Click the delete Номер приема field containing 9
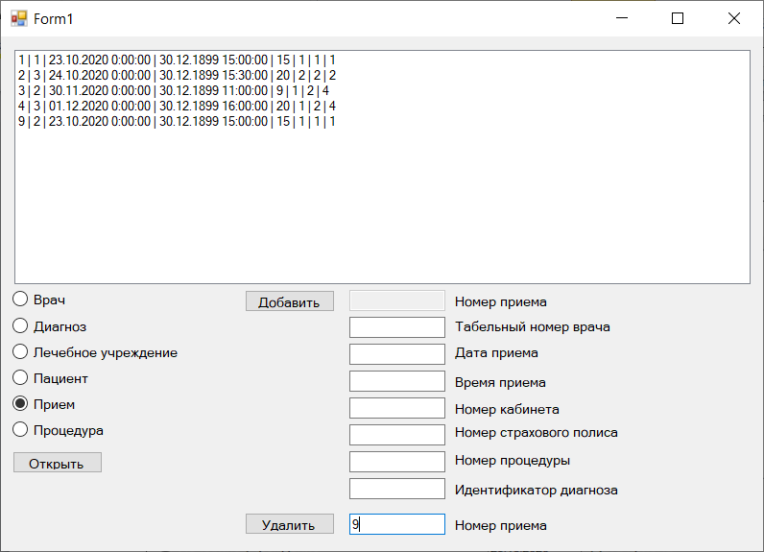Image resolution: width=764 pixels, height=552 pixels. coord(397,524)
